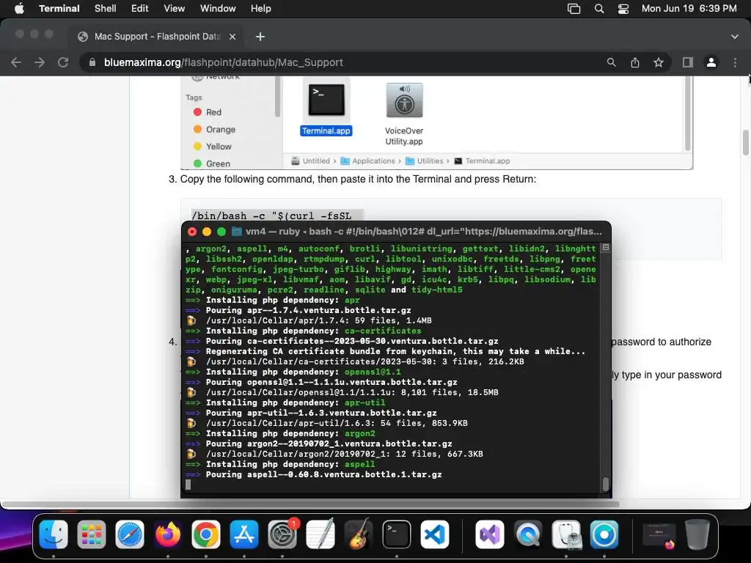
Task: Open Google Chrome from the Dock
Action: 206,534
